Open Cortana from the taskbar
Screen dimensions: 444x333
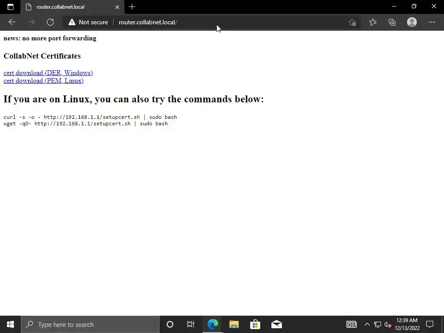coord(170,324)
